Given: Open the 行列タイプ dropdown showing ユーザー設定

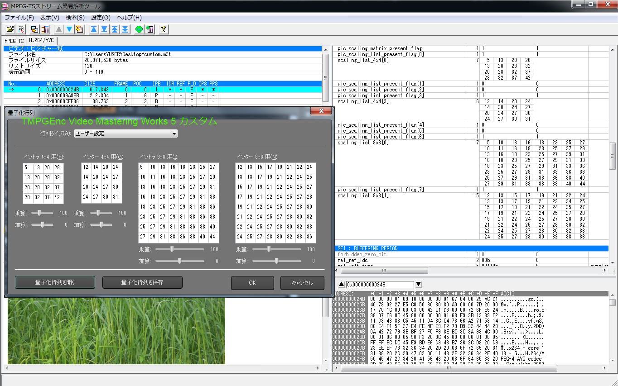Looking at the screenshot, I should (x=126, y=133).
